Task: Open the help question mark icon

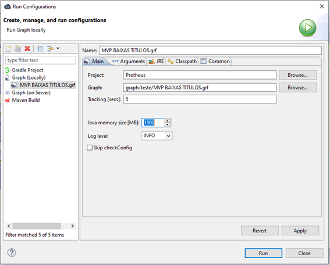Action: coord(12,252)
